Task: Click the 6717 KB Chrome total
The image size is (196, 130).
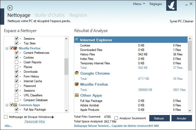Action: tap(144, 79)
